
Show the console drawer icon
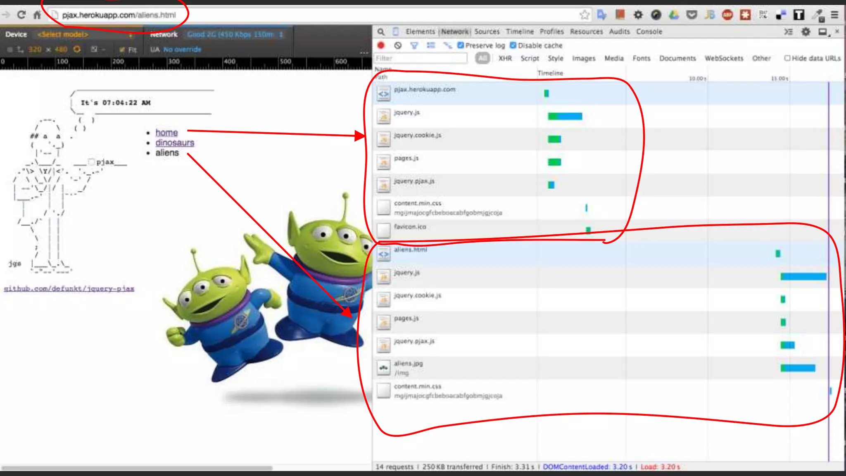[789, 32]
